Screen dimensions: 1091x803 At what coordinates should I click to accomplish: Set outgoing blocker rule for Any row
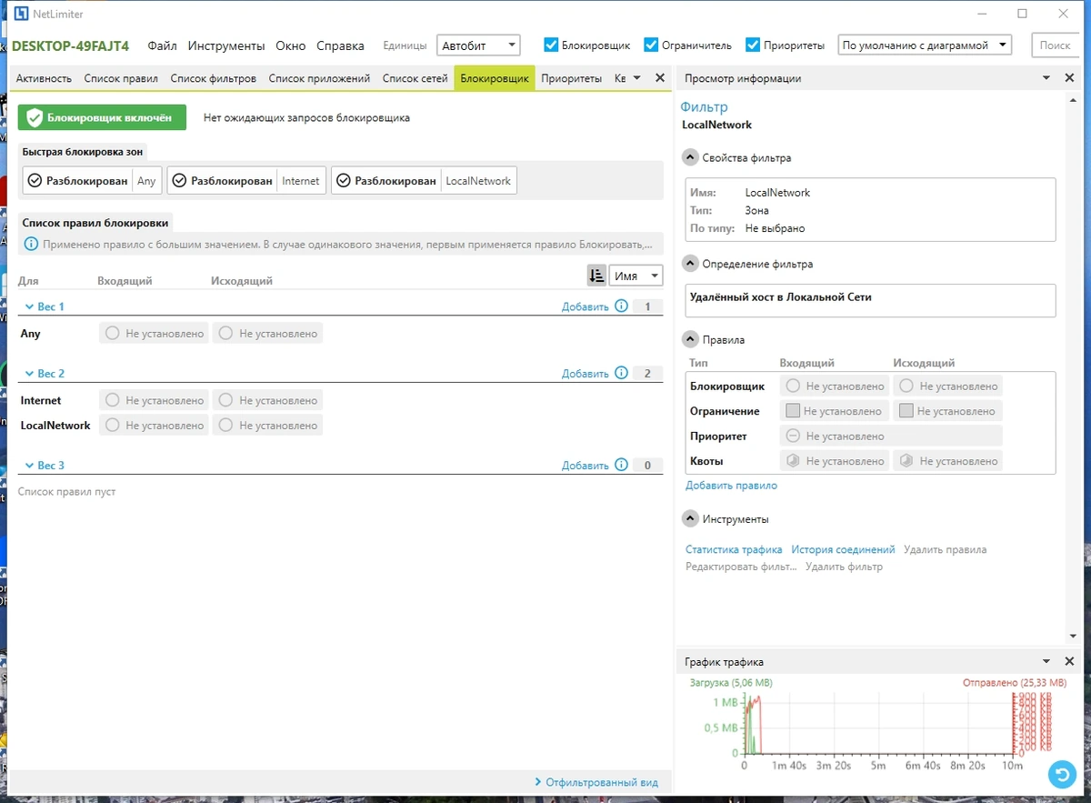[x=267, y=334]
